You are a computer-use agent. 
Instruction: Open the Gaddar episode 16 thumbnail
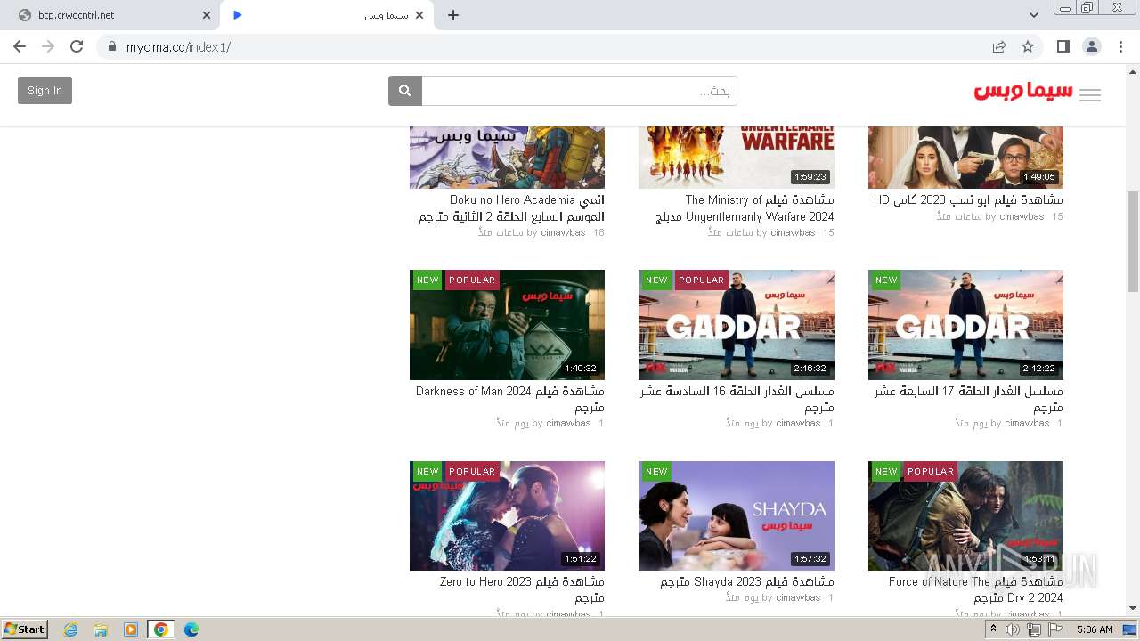pos(737,325)
